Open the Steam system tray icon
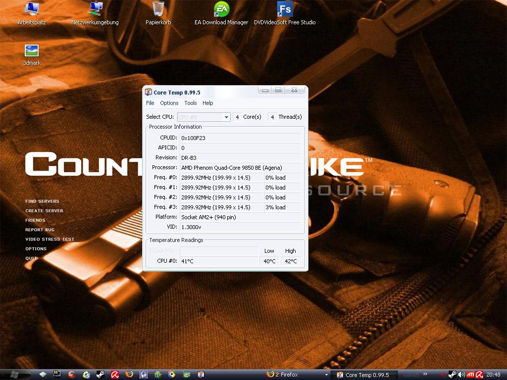The width and height of the screenshot is (507, 380). pos(453,375)
